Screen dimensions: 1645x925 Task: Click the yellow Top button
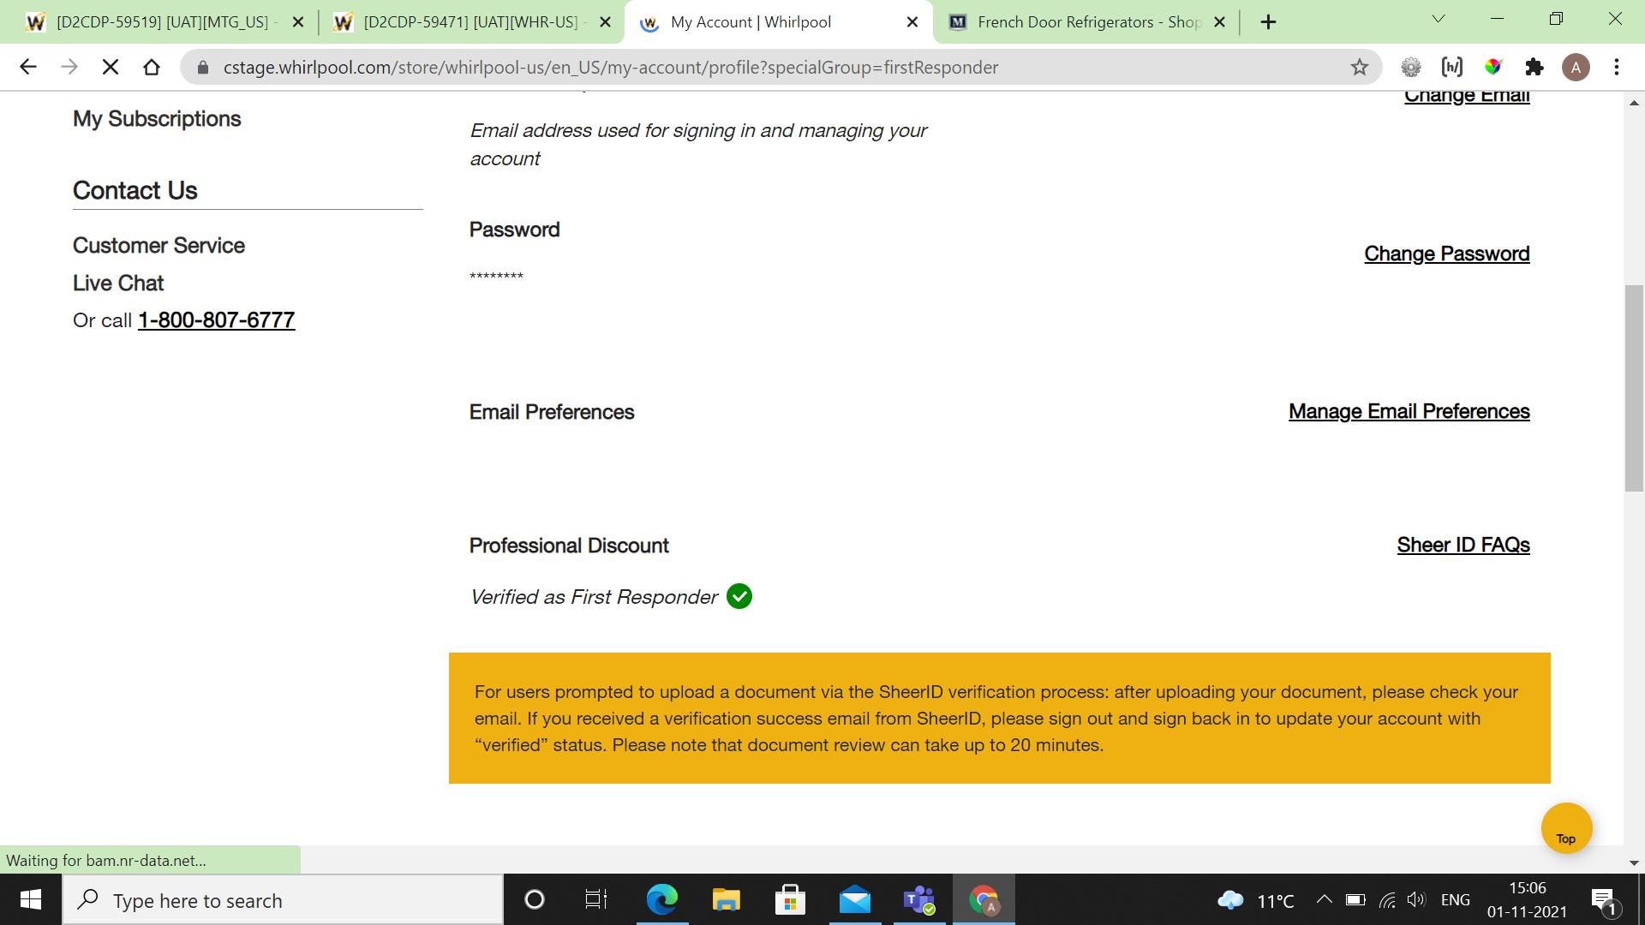click(x=1566, y=828)
